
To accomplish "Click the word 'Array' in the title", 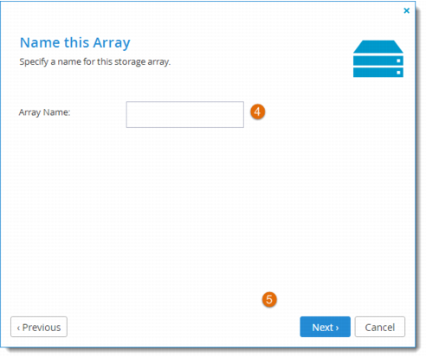I will click(x=112, y=43).
